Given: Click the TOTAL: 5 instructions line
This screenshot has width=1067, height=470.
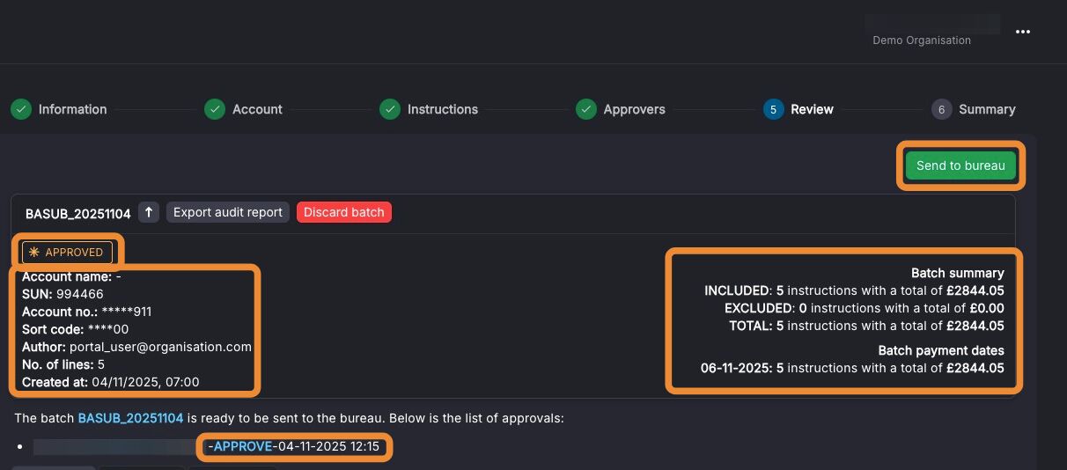Looking at the screenshot, I should (x=865, y=326).
